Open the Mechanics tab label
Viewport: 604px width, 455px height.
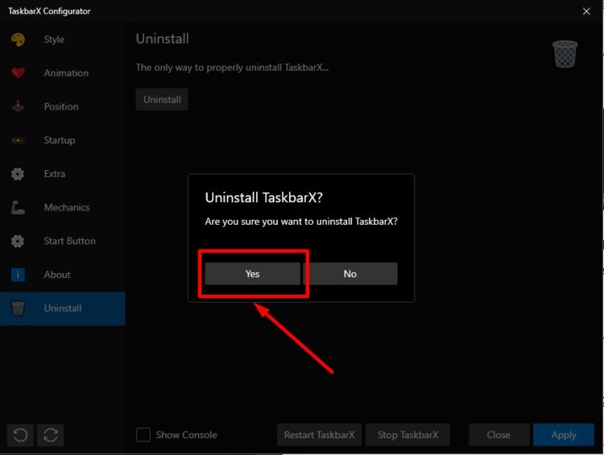click(x=67, y=208)
